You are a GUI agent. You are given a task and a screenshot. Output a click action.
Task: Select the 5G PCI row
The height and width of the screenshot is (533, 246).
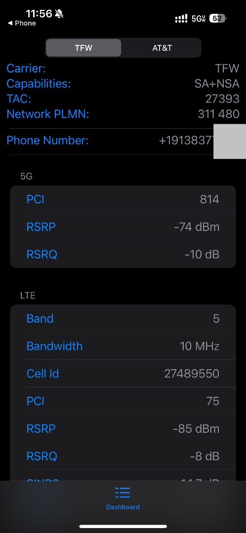point(123,199)
